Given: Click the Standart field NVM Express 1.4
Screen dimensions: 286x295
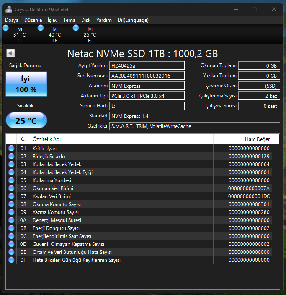Looking at the screenshot, I should coord(195,116).
